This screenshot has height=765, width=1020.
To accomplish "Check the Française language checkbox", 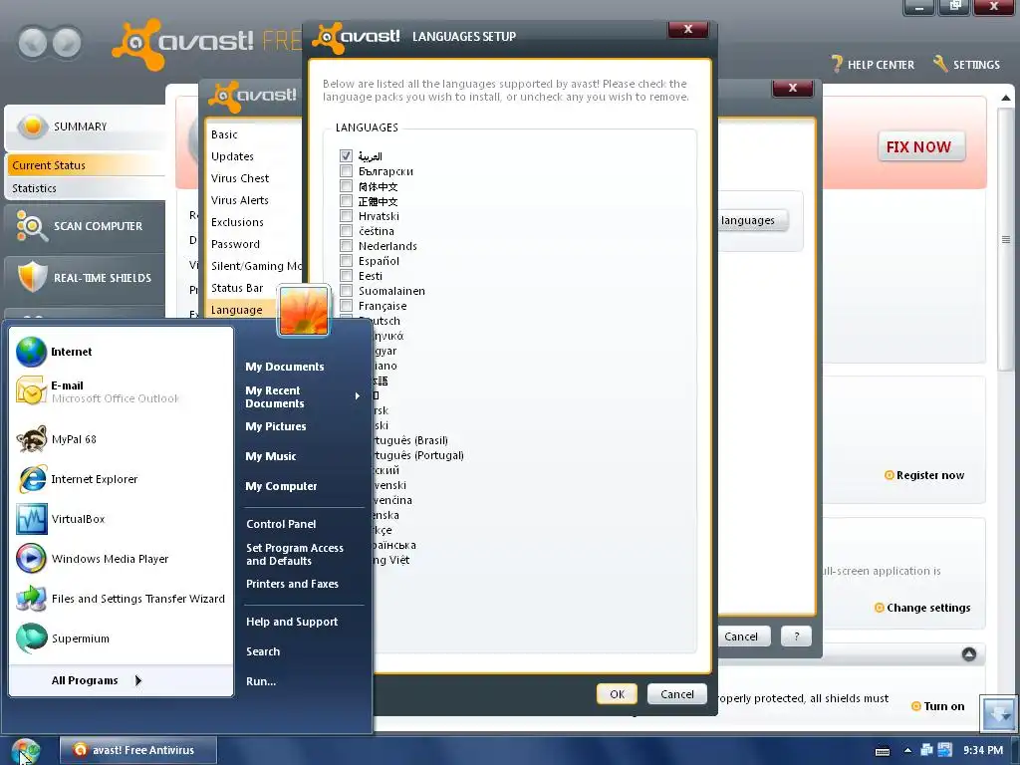I will 346,306.
